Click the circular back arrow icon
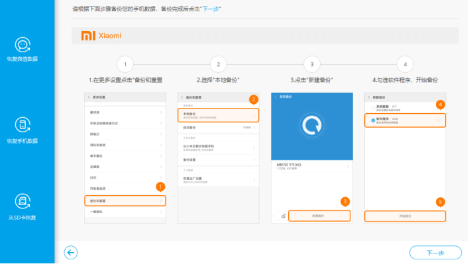The image size is (475, 266). [x=71, y=252]
